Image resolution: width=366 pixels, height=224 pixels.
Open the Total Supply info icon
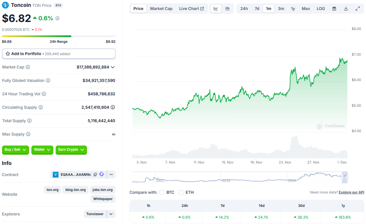click(29, 121)
